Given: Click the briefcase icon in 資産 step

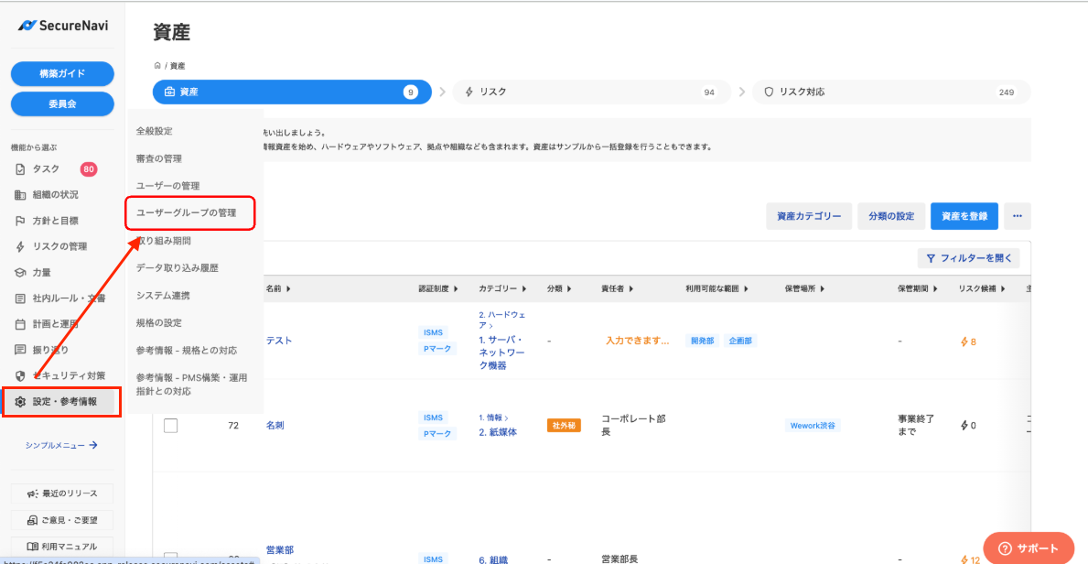Looking at the screenshot, I should pos(169,92).
